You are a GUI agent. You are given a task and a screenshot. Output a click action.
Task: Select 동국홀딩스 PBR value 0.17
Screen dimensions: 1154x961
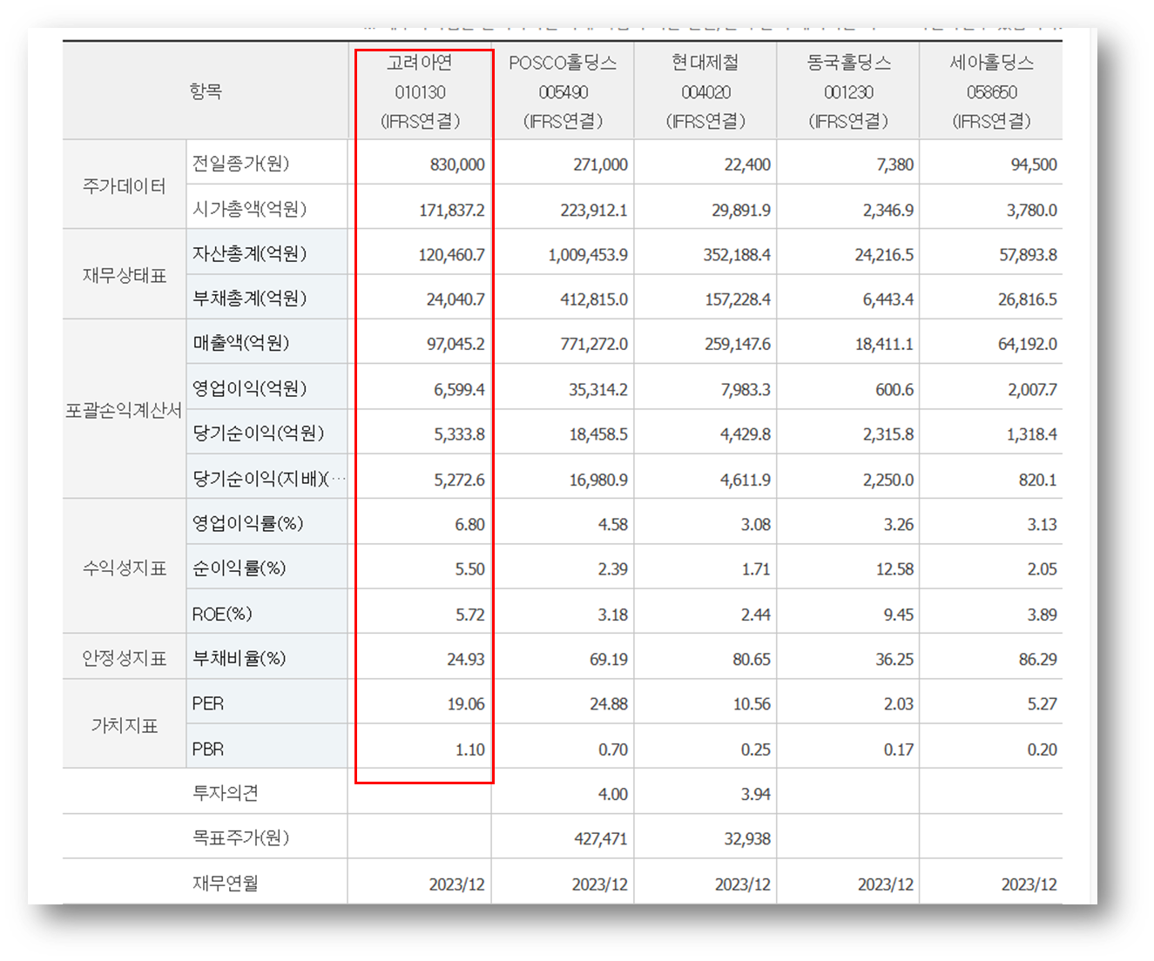click(899, 749)
